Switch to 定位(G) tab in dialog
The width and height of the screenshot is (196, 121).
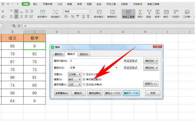tap(84, 54)
